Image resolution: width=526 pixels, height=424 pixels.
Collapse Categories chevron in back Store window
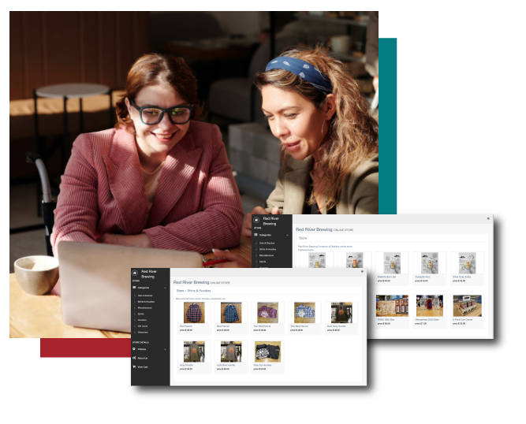tap(287, 235)
